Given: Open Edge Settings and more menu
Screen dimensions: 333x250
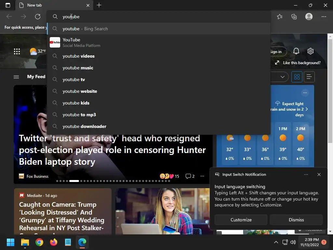Looking at the screenshot, I should (x=324, y=17).
